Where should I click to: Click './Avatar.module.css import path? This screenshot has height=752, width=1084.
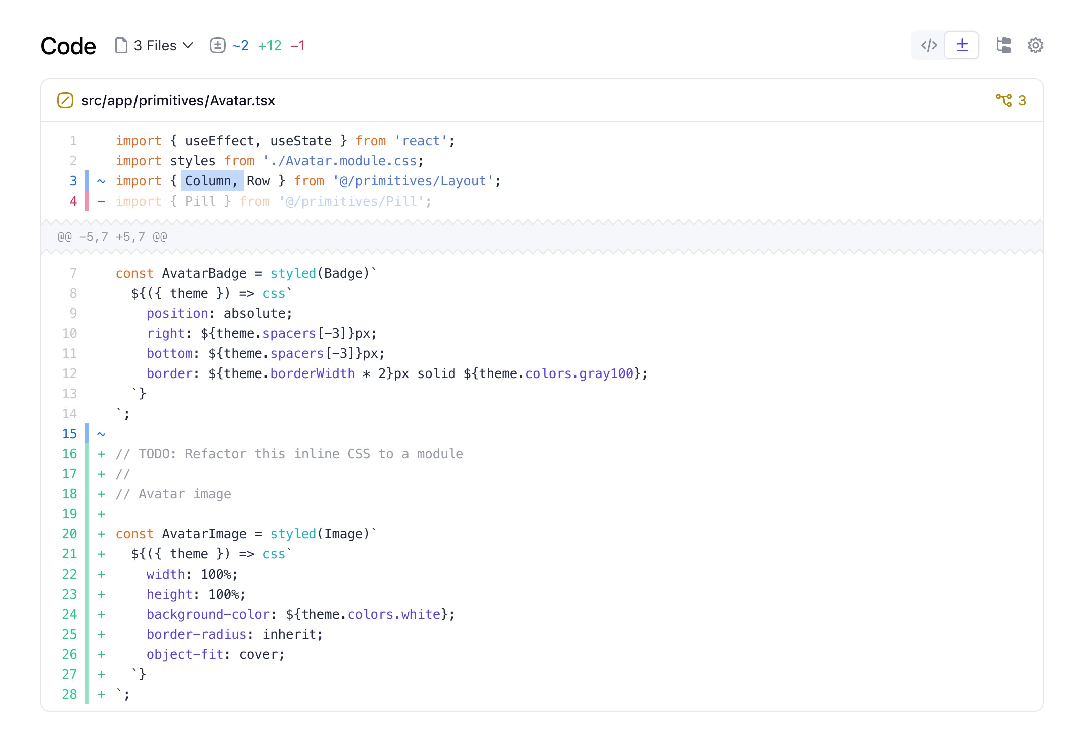click(x=340, y=161)
